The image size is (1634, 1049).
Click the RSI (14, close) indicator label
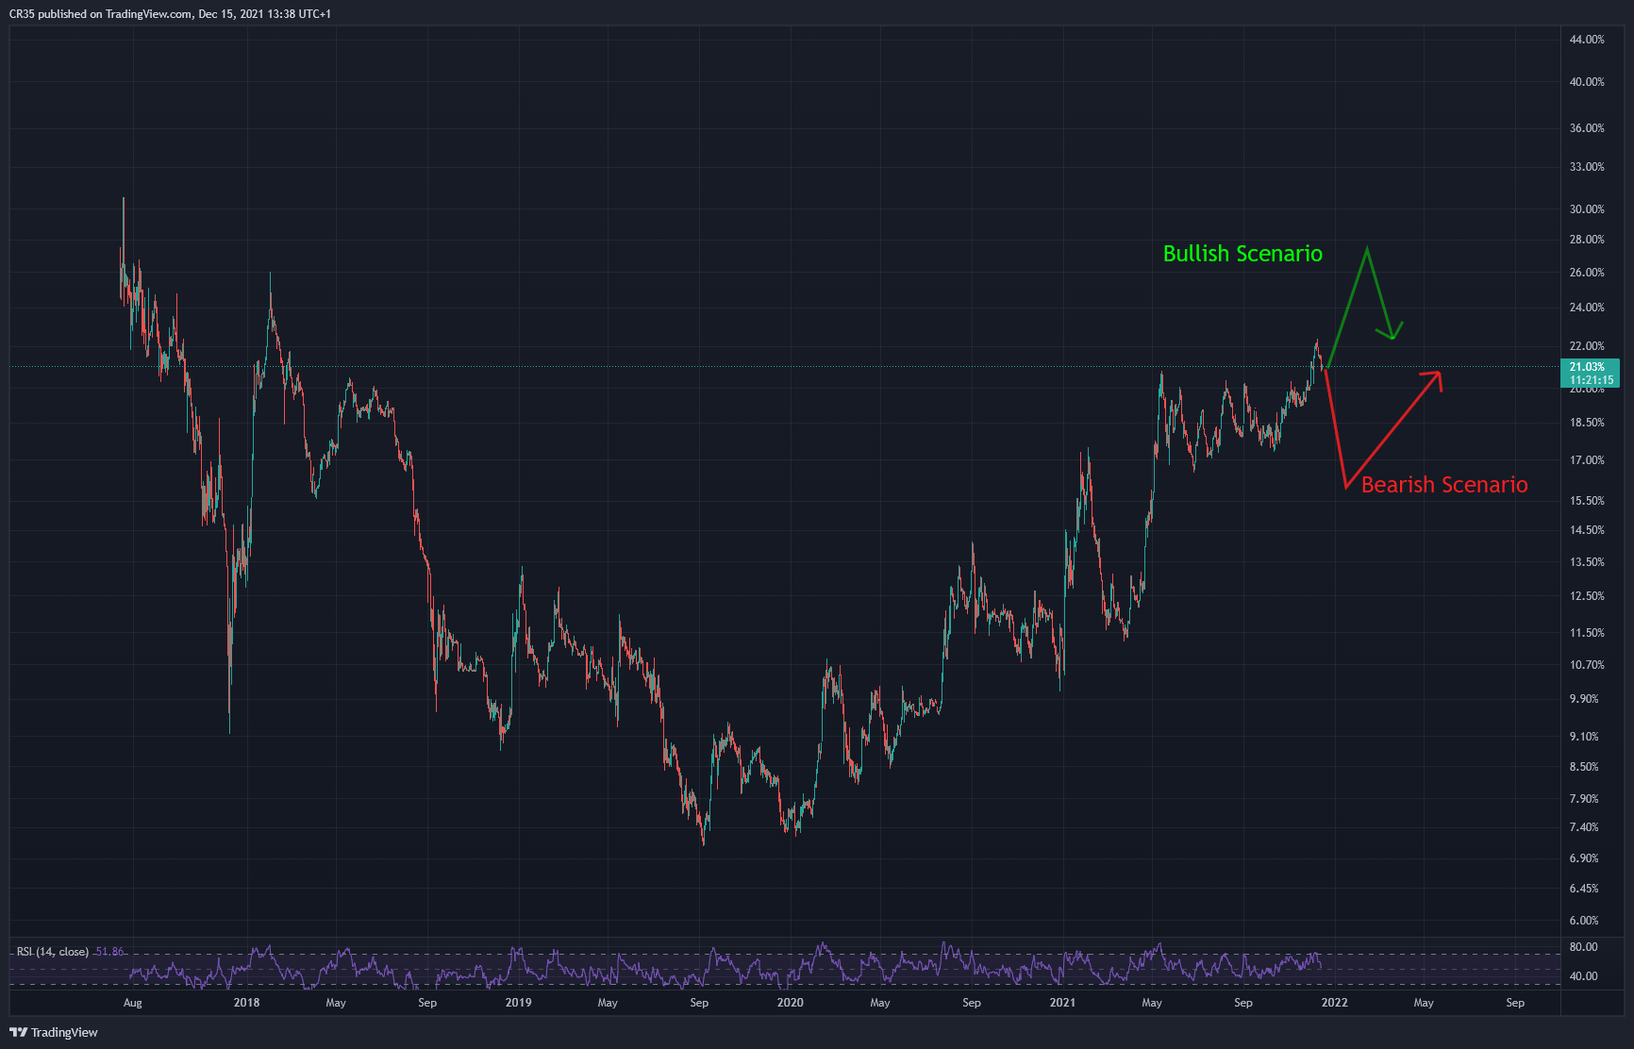53,952
